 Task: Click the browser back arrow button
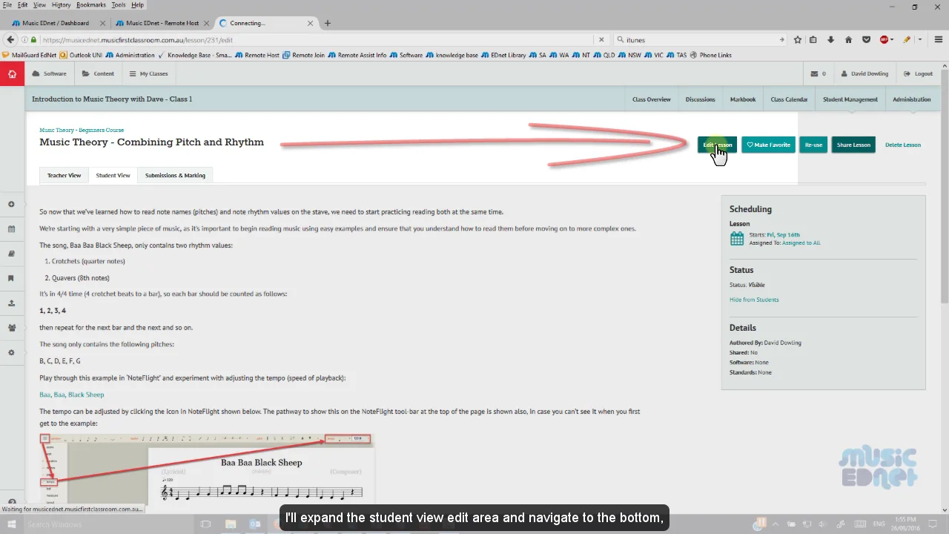10,40
